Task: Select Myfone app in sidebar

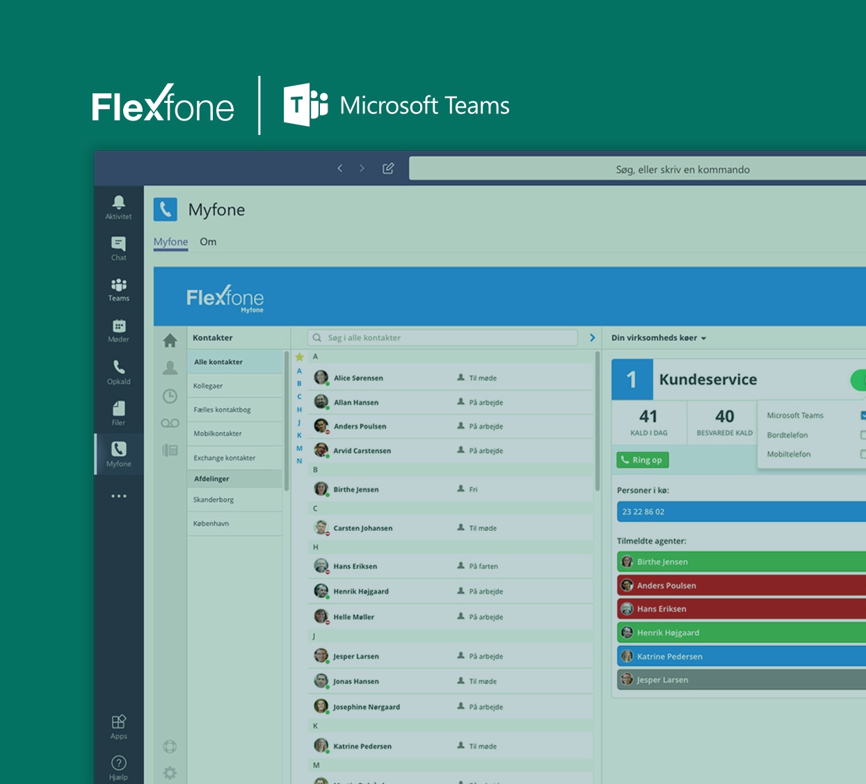Action: tap(119, 454)
